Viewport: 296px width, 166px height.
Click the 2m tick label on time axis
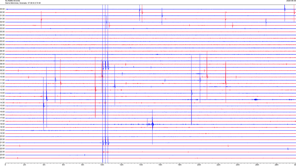(x=25, y=165)
